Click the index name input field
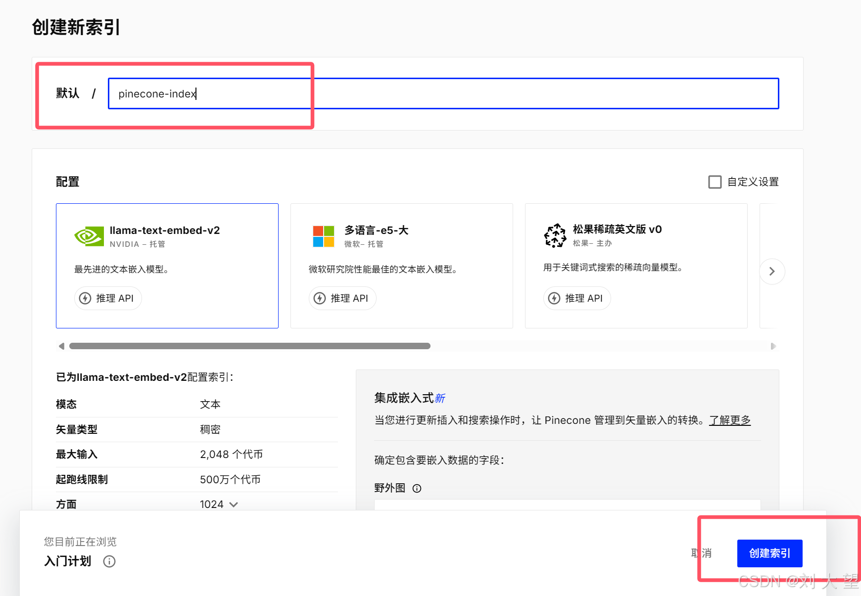The image size is (861, 596). coord(443,93)
